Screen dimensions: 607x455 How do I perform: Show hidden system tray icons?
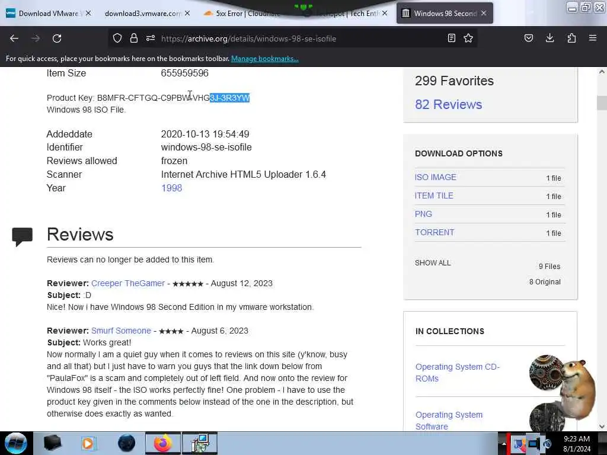504,443
